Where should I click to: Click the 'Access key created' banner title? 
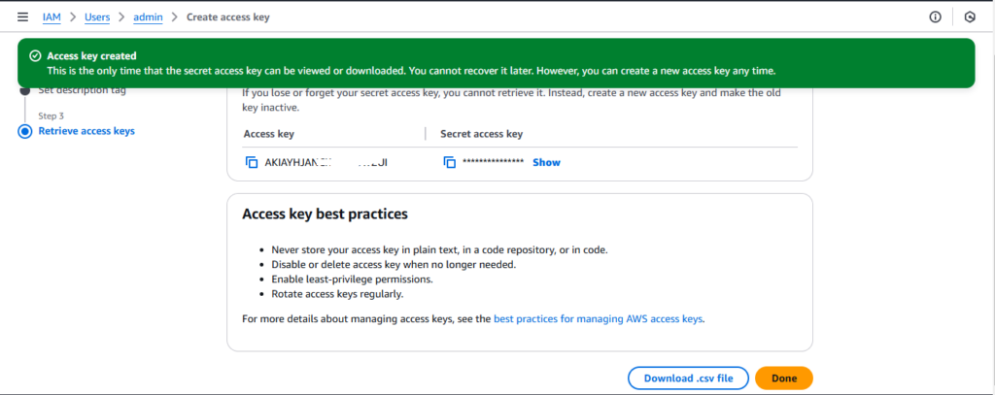point(91,55)
